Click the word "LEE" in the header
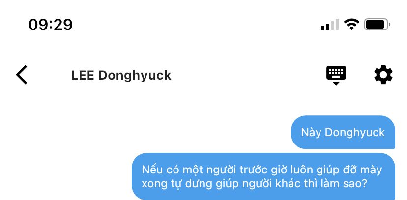This screenshot has height=200, width=407. pyautogui.click(x=83, y=75)
